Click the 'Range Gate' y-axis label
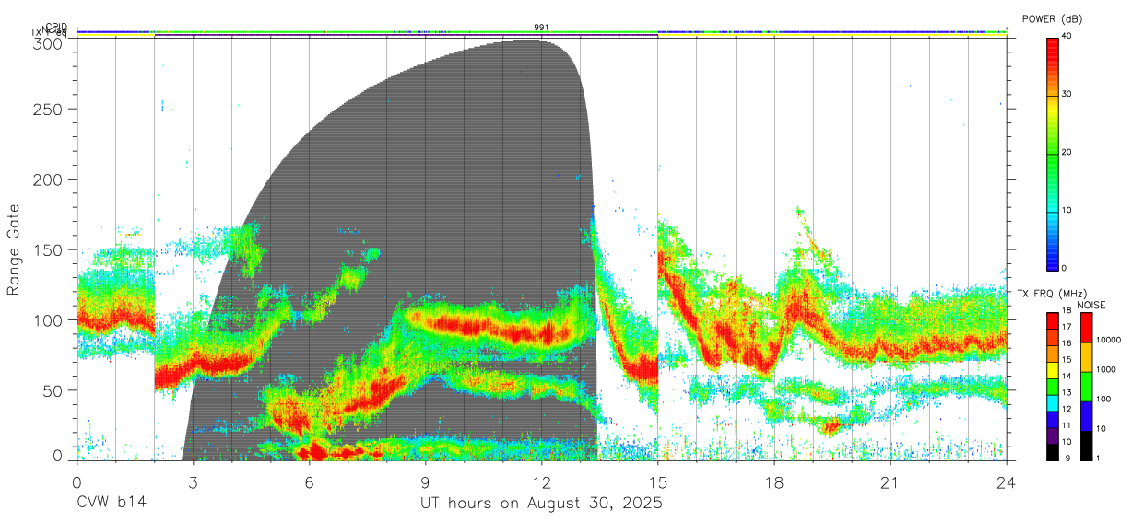The height and width of the screenshot is (522, 1132). click(x=14, y=250)
